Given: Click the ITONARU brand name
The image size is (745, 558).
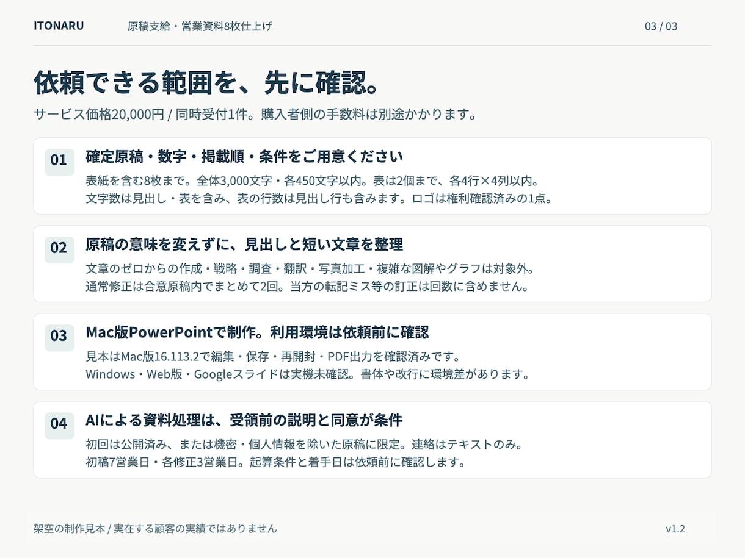Looking at the screenshot, I should [59, 26].
